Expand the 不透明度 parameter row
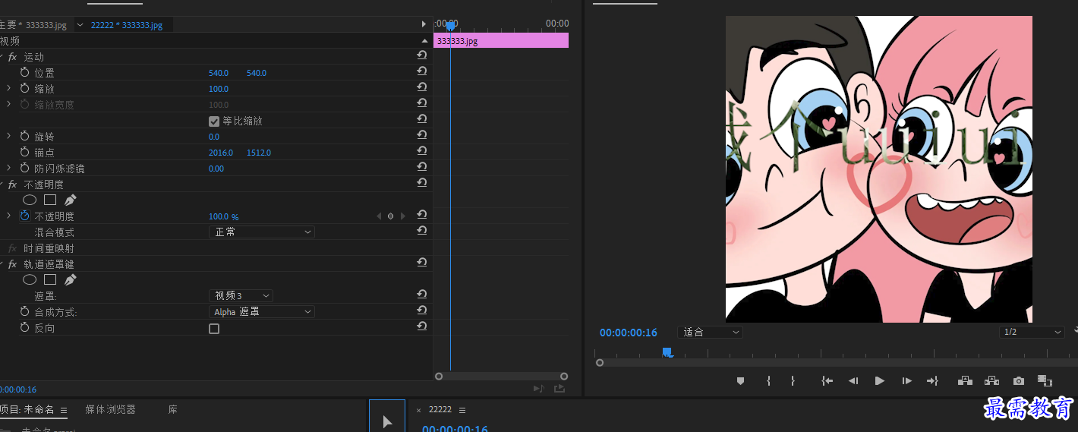Screen dimensions: 1078x432 tap(9, 216)
